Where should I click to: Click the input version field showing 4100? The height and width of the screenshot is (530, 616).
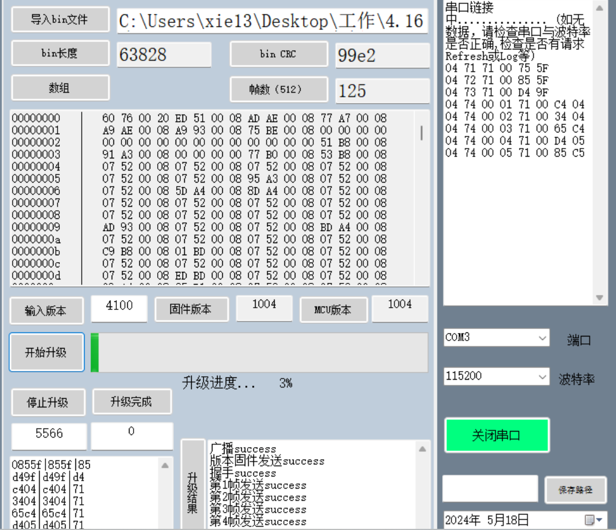[119, 306]
